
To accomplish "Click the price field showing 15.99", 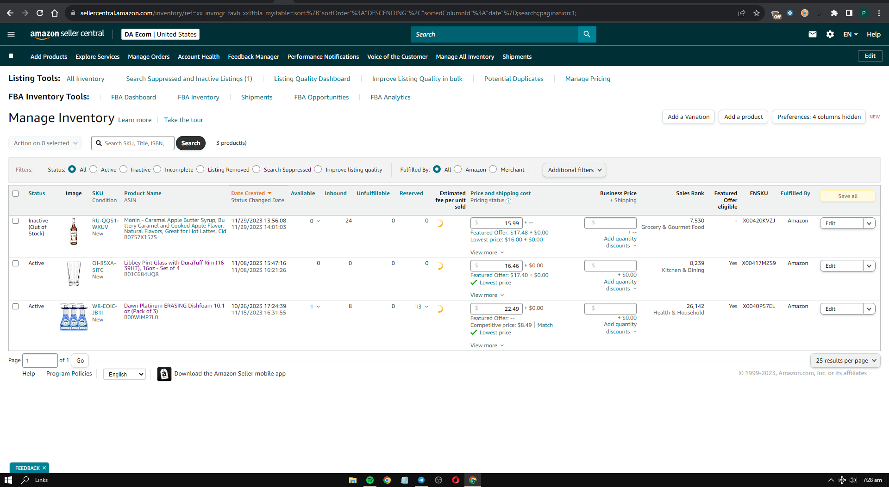I will tap(496, 223).
